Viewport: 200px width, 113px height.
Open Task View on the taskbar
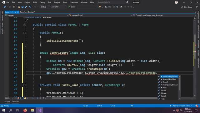click(x=17, y=110)
